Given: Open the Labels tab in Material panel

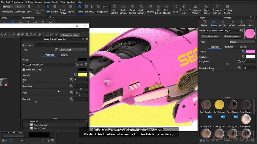Looking at the screenshot, I should [x=243, y=47].
